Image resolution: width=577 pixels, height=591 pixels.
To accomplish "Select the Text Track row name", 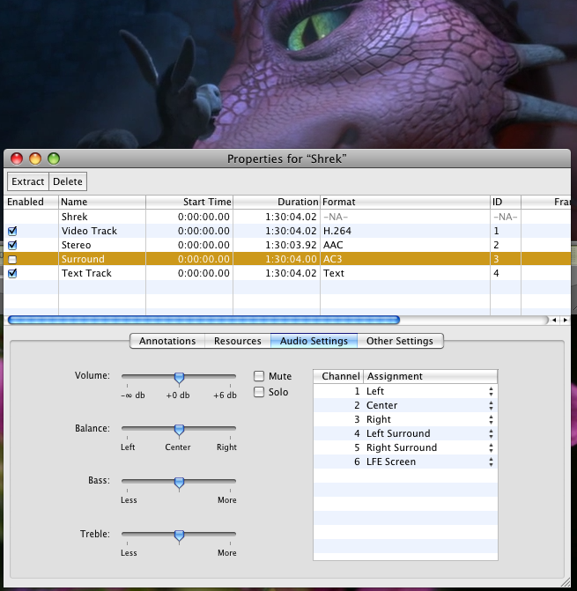I will pyautogui.click(x=86, y=273).
